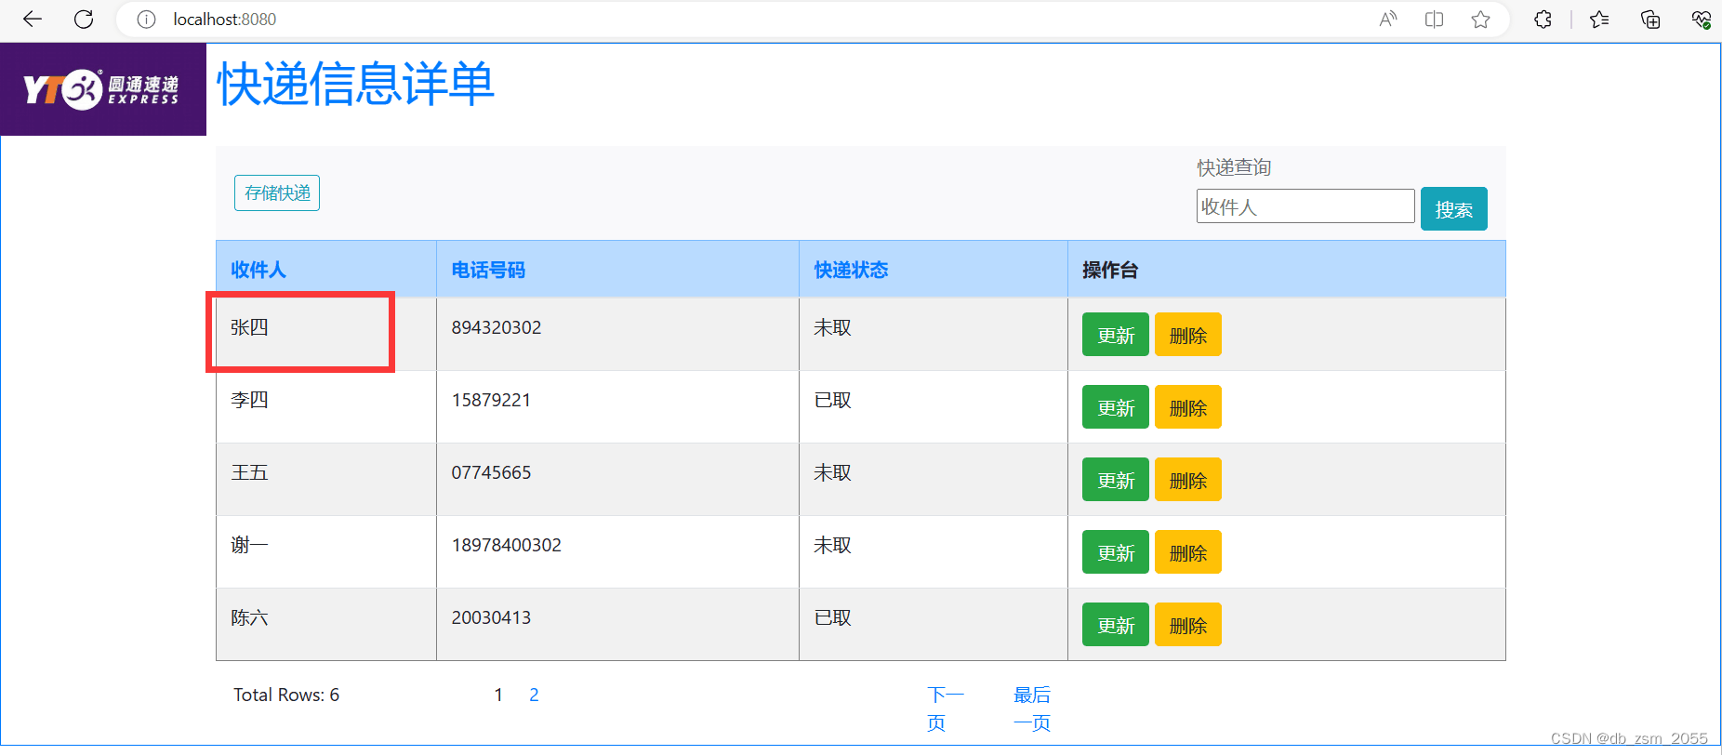This screenshot has width=1722, height=755.
Task: Select phone number 20030413
Action: coord(491,617)
